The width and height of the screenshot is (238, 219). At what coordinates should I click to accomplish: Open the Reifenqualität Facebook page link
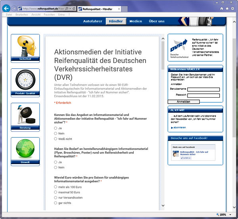coord(194,153)
